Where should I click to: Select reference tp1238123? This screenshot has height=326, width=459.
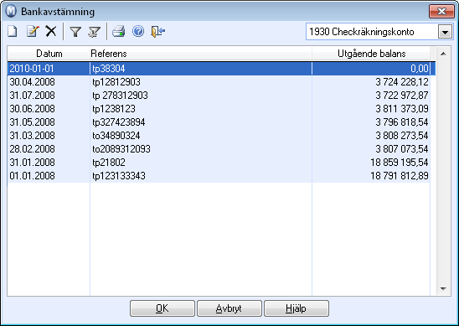tap(114, 109)
